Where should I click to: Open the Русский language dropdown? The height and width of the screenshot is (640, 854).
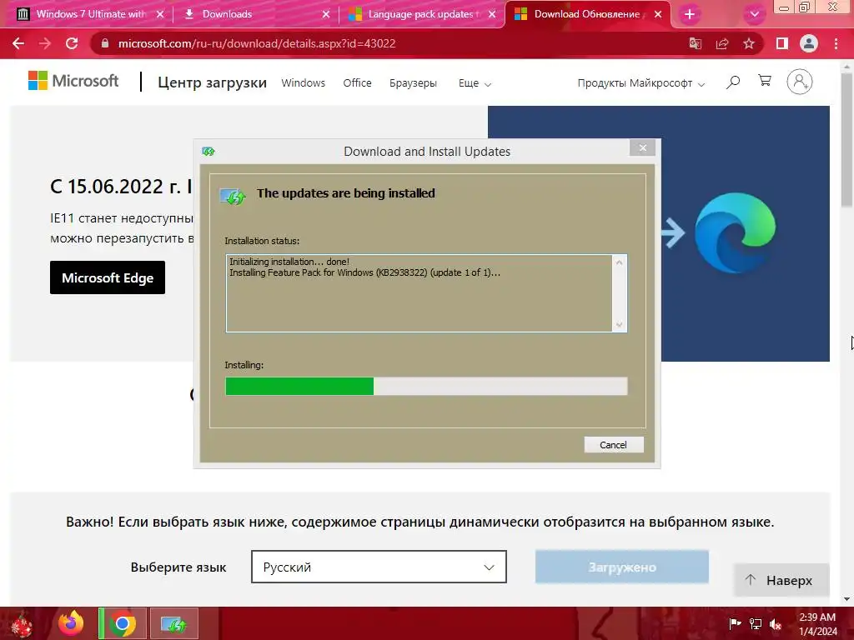[x=379, y=567]
